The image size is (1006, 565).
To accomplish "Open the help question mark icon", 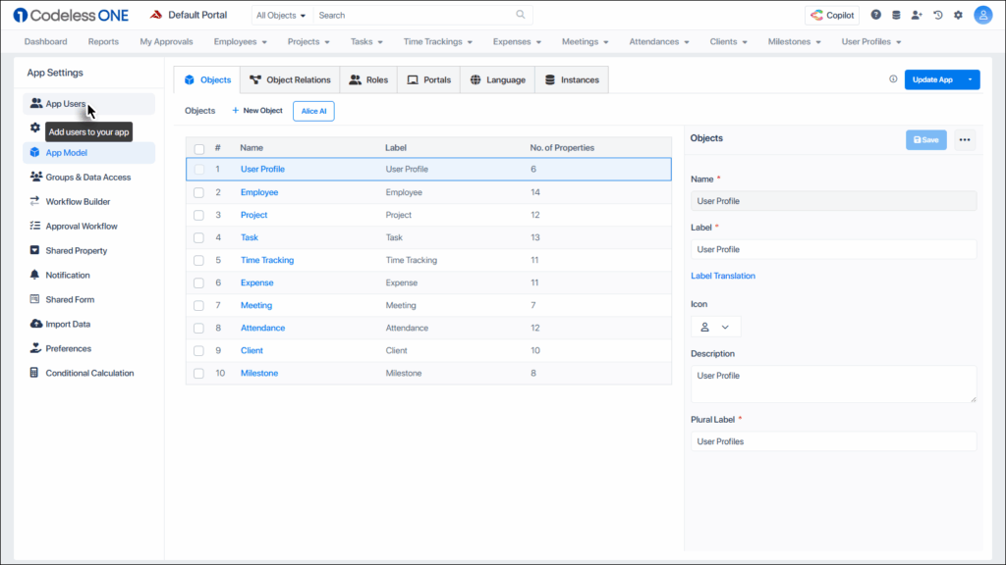I will click(875, 15).
